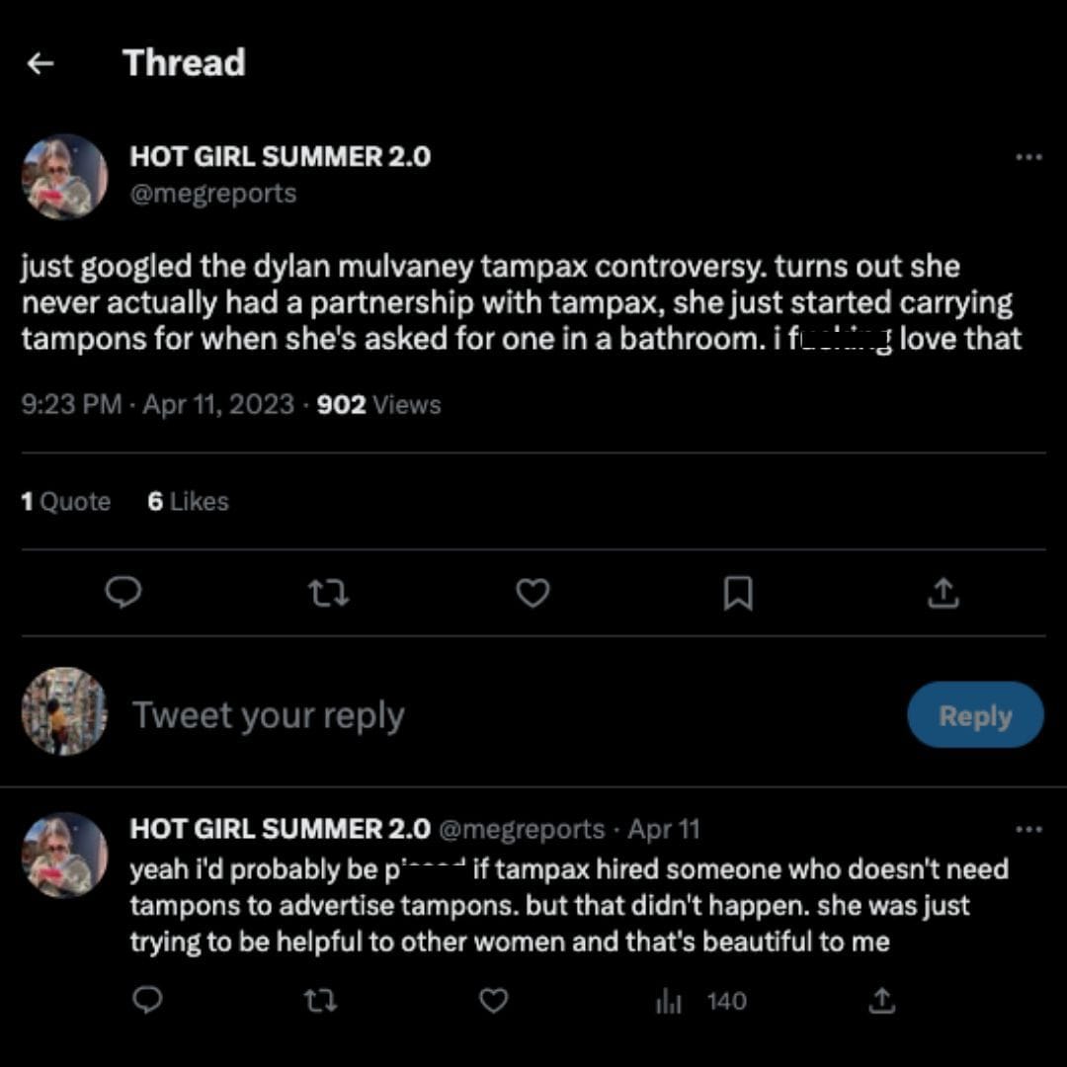This screenshot has height=1067, width=1067.
Task: Bookmark the main tweet
Action: [x=738, y=593]
